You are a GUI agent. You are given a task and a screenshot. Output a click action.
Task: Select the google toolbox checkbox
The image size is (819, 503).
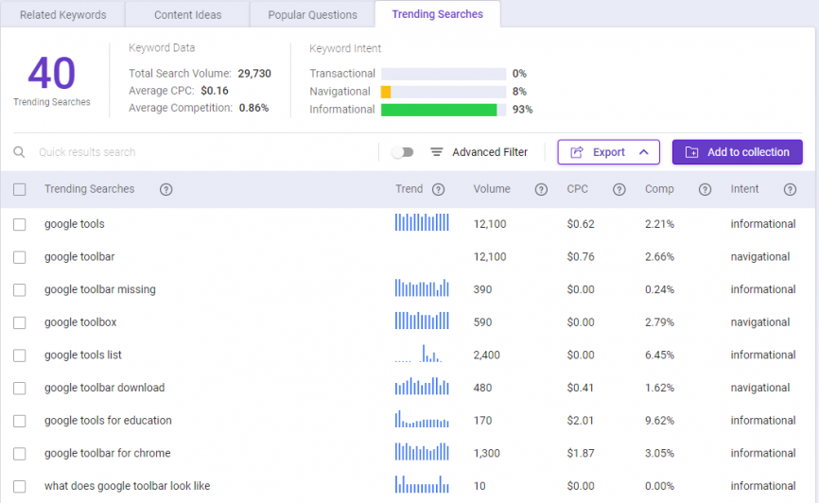tap(19, 322)
